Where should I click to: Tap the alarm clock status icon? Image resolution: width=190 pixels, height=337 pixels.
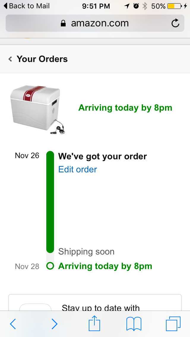[136, 6]
